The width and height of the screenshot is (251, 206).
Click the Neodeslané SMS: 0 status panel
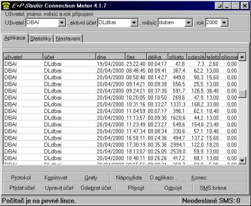point(215,201)
